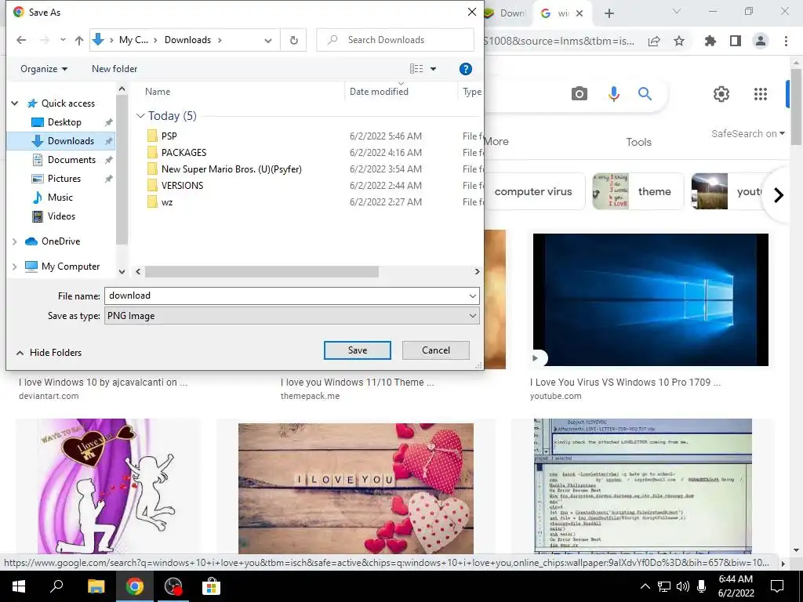Viewport: 803px width, 602px height.
Task: Sort by Date modified column header
Action: (x=379, y=92)
